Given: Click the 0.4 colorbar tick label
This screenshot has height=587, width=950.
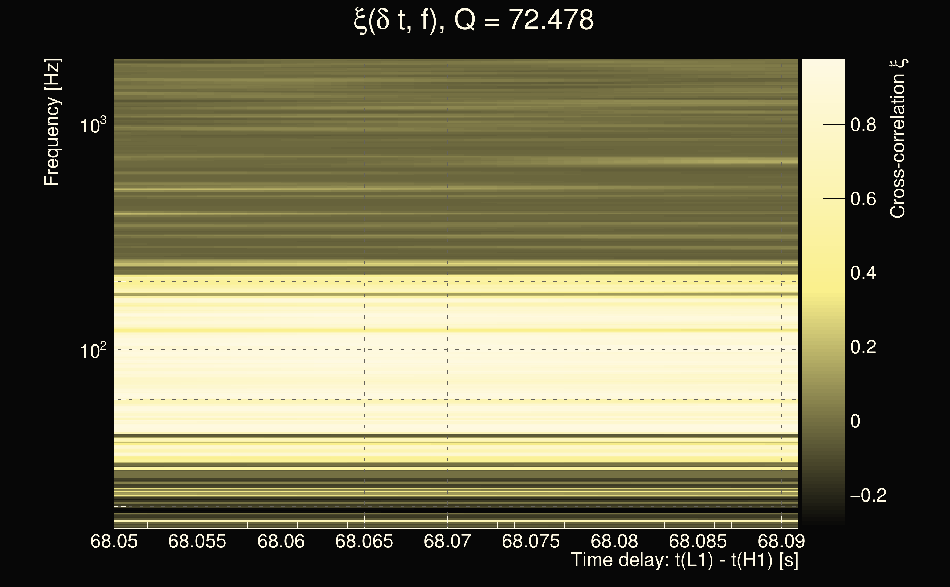Looking at the screenshot, I should point(863,273).
